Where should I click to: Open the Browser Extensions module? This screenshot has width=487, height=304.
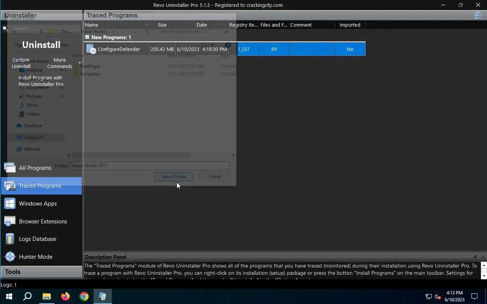[x=41, y=222]
